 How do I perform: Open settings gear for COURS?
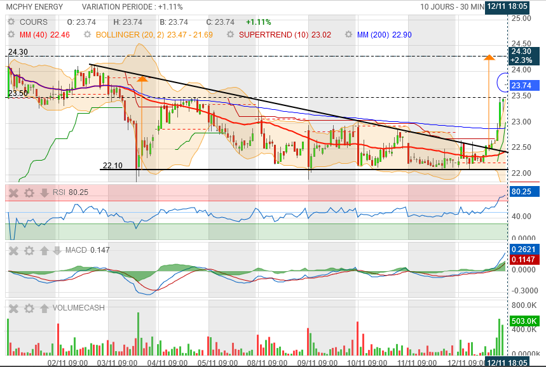11,22
